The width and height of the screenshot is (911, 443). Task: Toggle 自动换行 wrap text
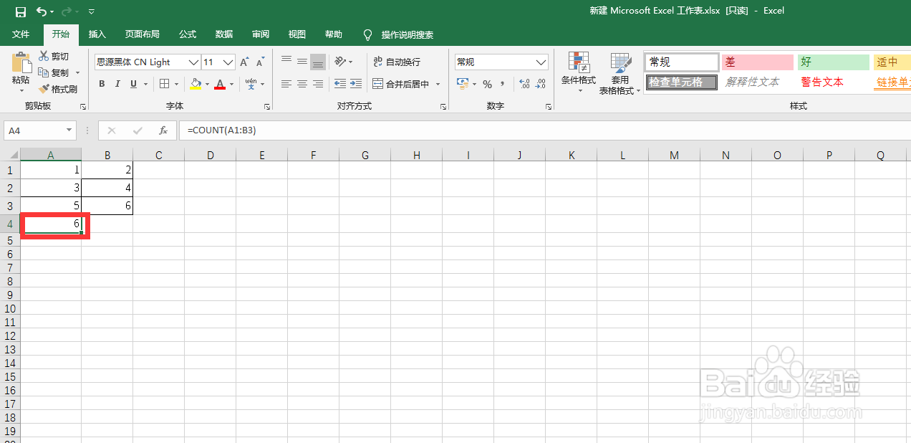397,63
